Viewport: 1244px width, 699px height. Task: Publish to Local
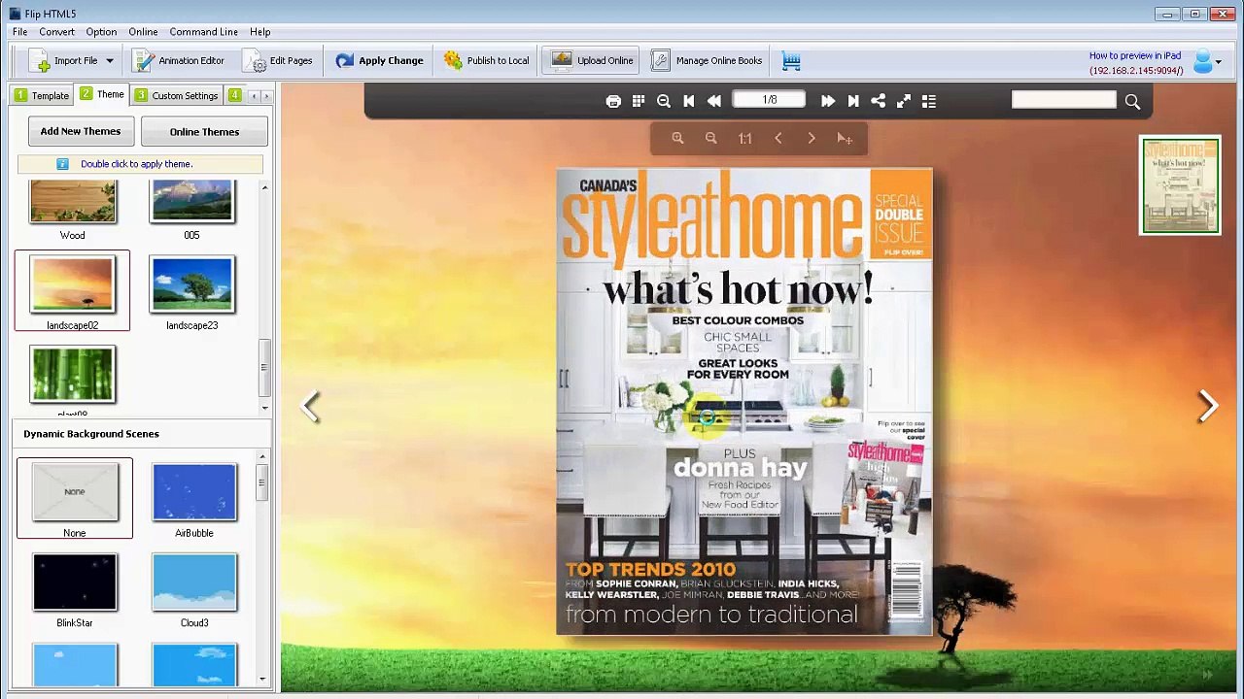pos(487,61)
